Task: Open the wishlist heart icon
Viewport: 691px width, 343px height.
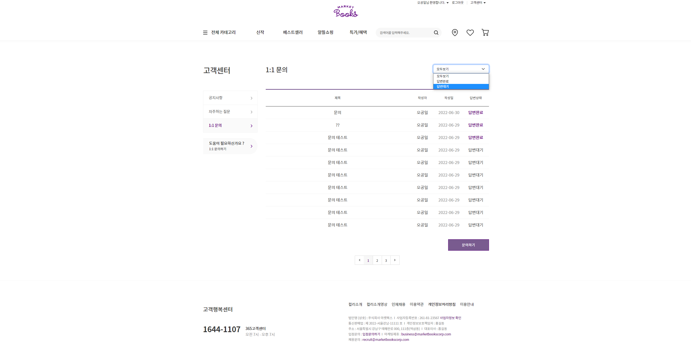Action: click(x=470, y=33)
